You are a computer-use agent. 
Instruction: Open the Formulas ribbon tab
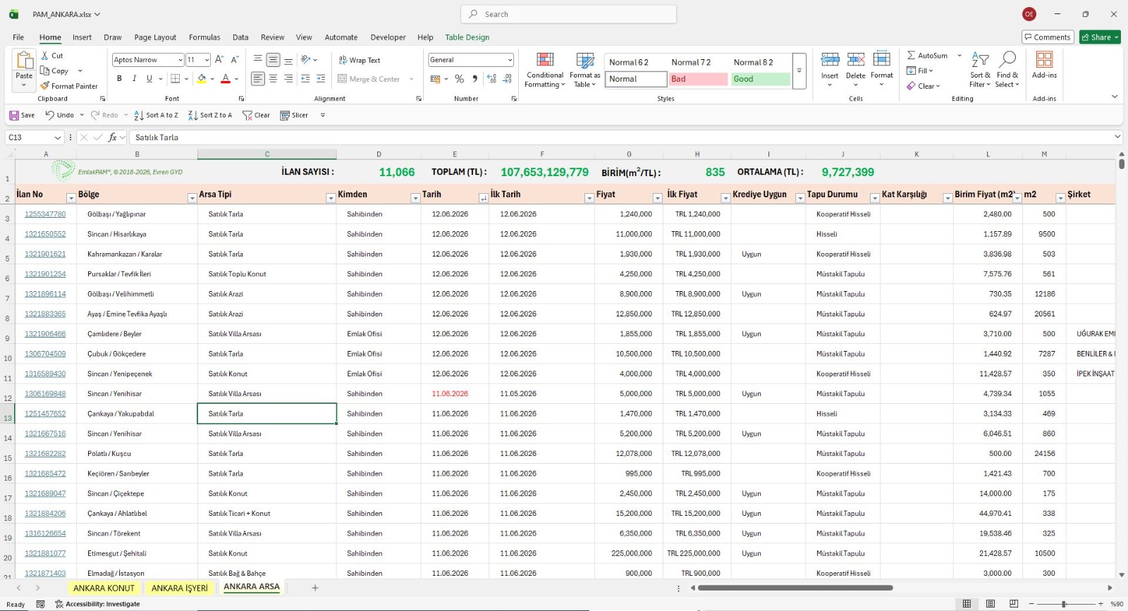pos(204,37)
